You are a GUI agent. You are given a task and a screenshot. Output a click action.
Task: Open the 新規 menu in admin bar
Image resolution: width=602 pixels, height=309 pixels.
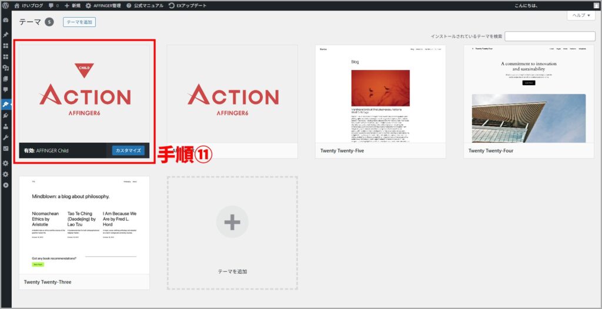[x=72, y=5]
